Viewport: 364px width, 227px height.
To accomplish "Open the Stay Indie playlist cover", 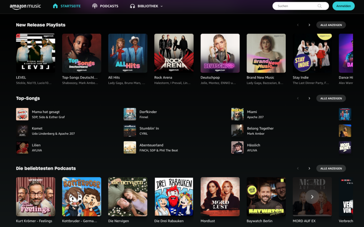I will pos(312,53).
